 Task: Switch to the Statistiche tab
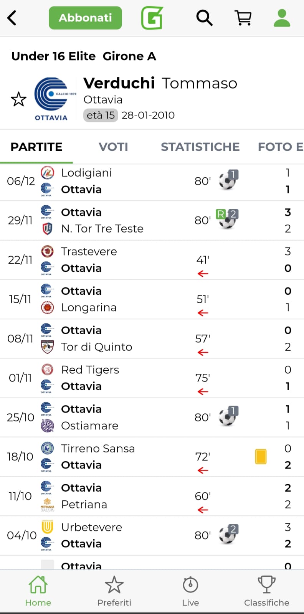(x=200, y=147)
